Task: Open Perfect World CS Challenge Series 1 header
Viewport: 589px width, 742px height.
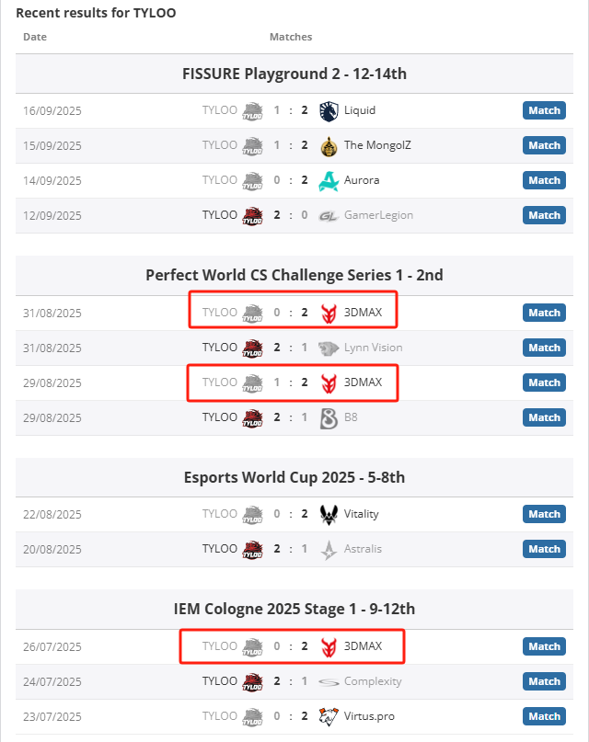Action: [x=294, y=275]
